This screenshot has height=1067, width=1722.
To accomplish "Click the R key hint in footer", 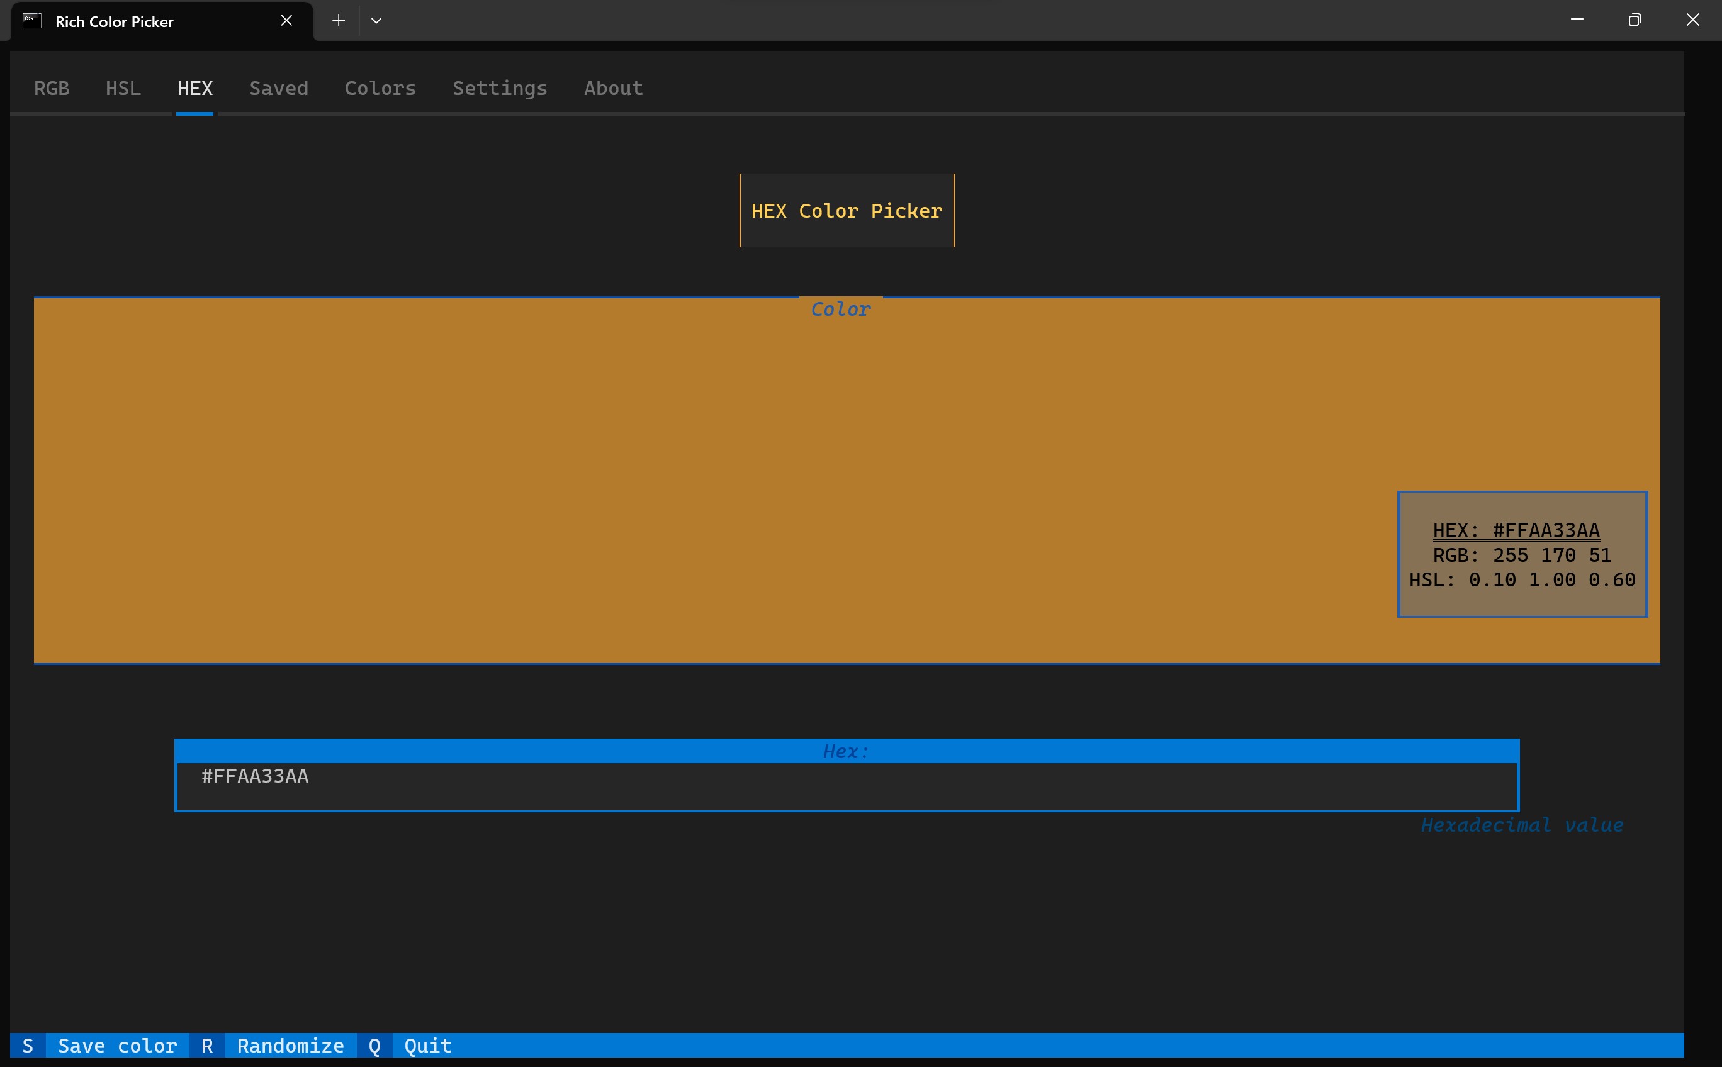I will point(207,1045).
